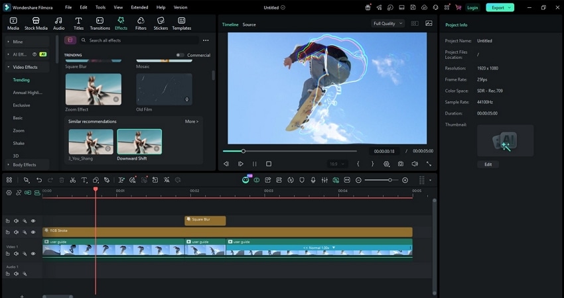
Task: Select the Old Film effect thumbnail
Action: pyautogui.click(x=164, y=89)
